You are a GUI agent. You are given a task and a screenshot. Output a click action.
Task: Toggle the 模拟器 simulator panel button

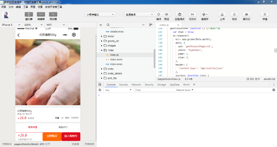point(29,14)
